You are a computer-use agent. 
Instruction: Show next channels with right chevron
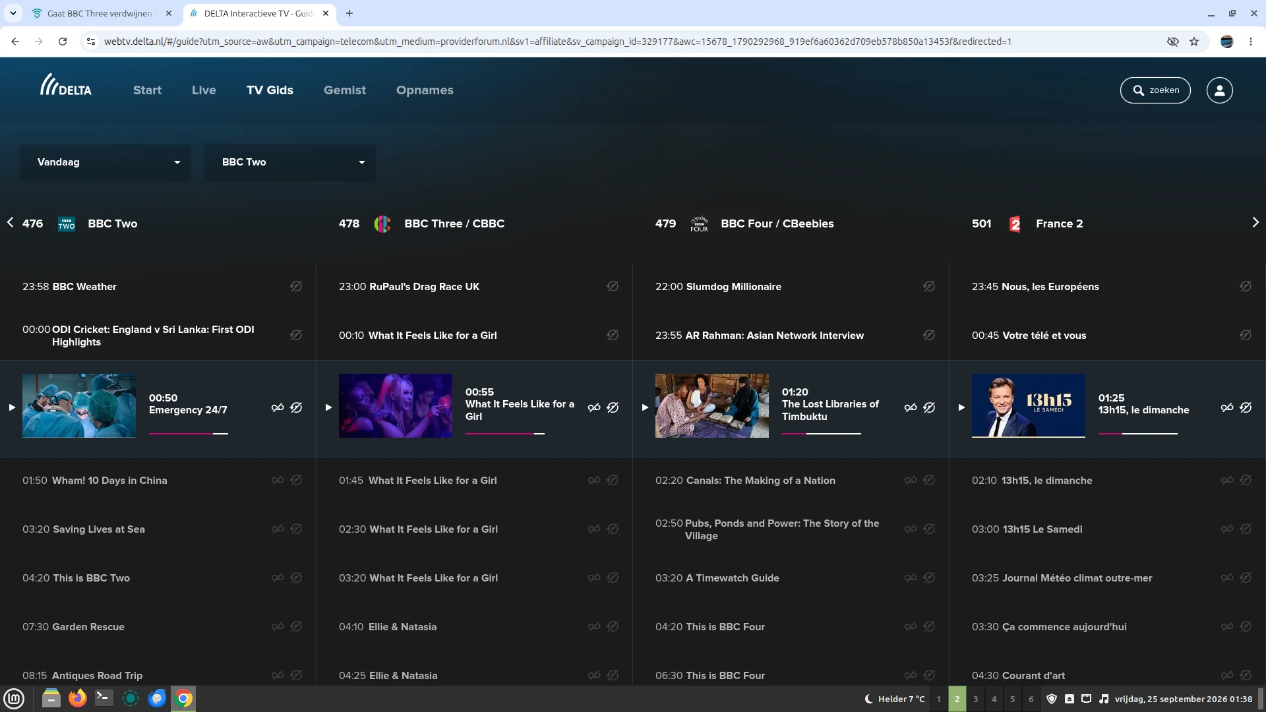point(1255,223)
